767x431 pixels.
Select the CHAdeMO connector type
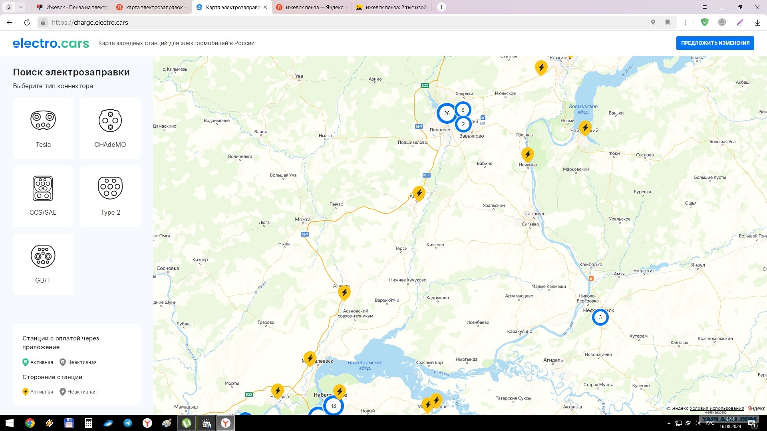point(110,129)
